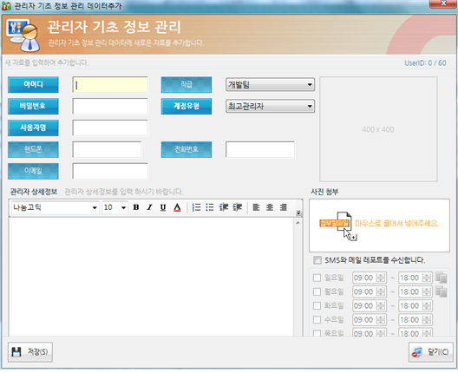Viewport: 458px width, 373px height.
Task: Focus the 사용자명 input field
Action: [x=110, y=128]
